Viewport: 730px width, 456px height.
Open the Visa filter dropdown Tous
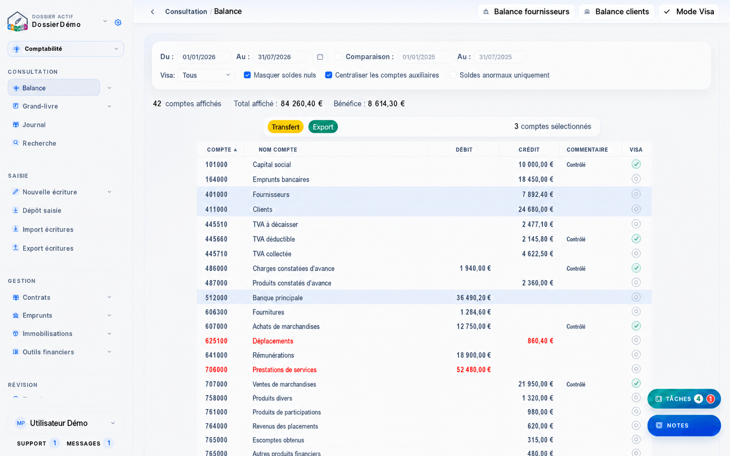206,75
